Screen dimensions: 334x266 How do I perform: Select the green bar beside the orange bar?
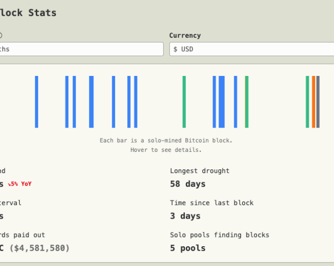click(307, 102)
